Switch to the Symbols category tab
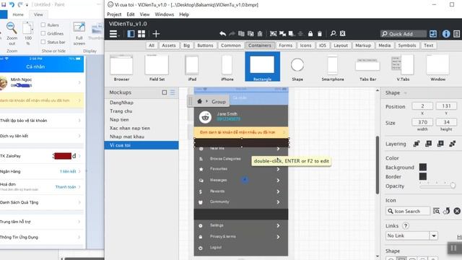This screenshot has height=260, width=462. tap(407, 45)
